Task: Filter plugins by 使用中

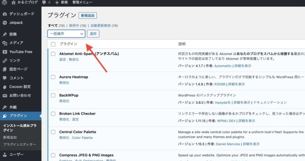Action: click(74, 25)
